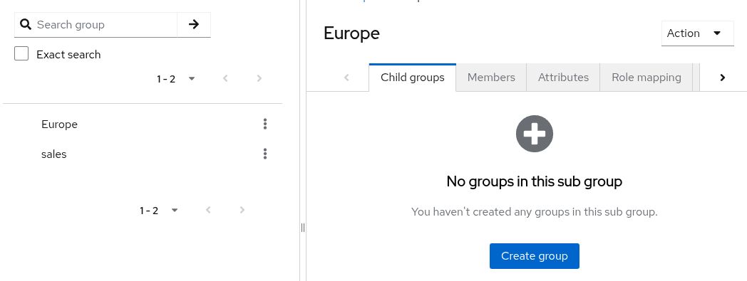Switch to the Child groups tab

pyautogui.click(x=413, y=78)
